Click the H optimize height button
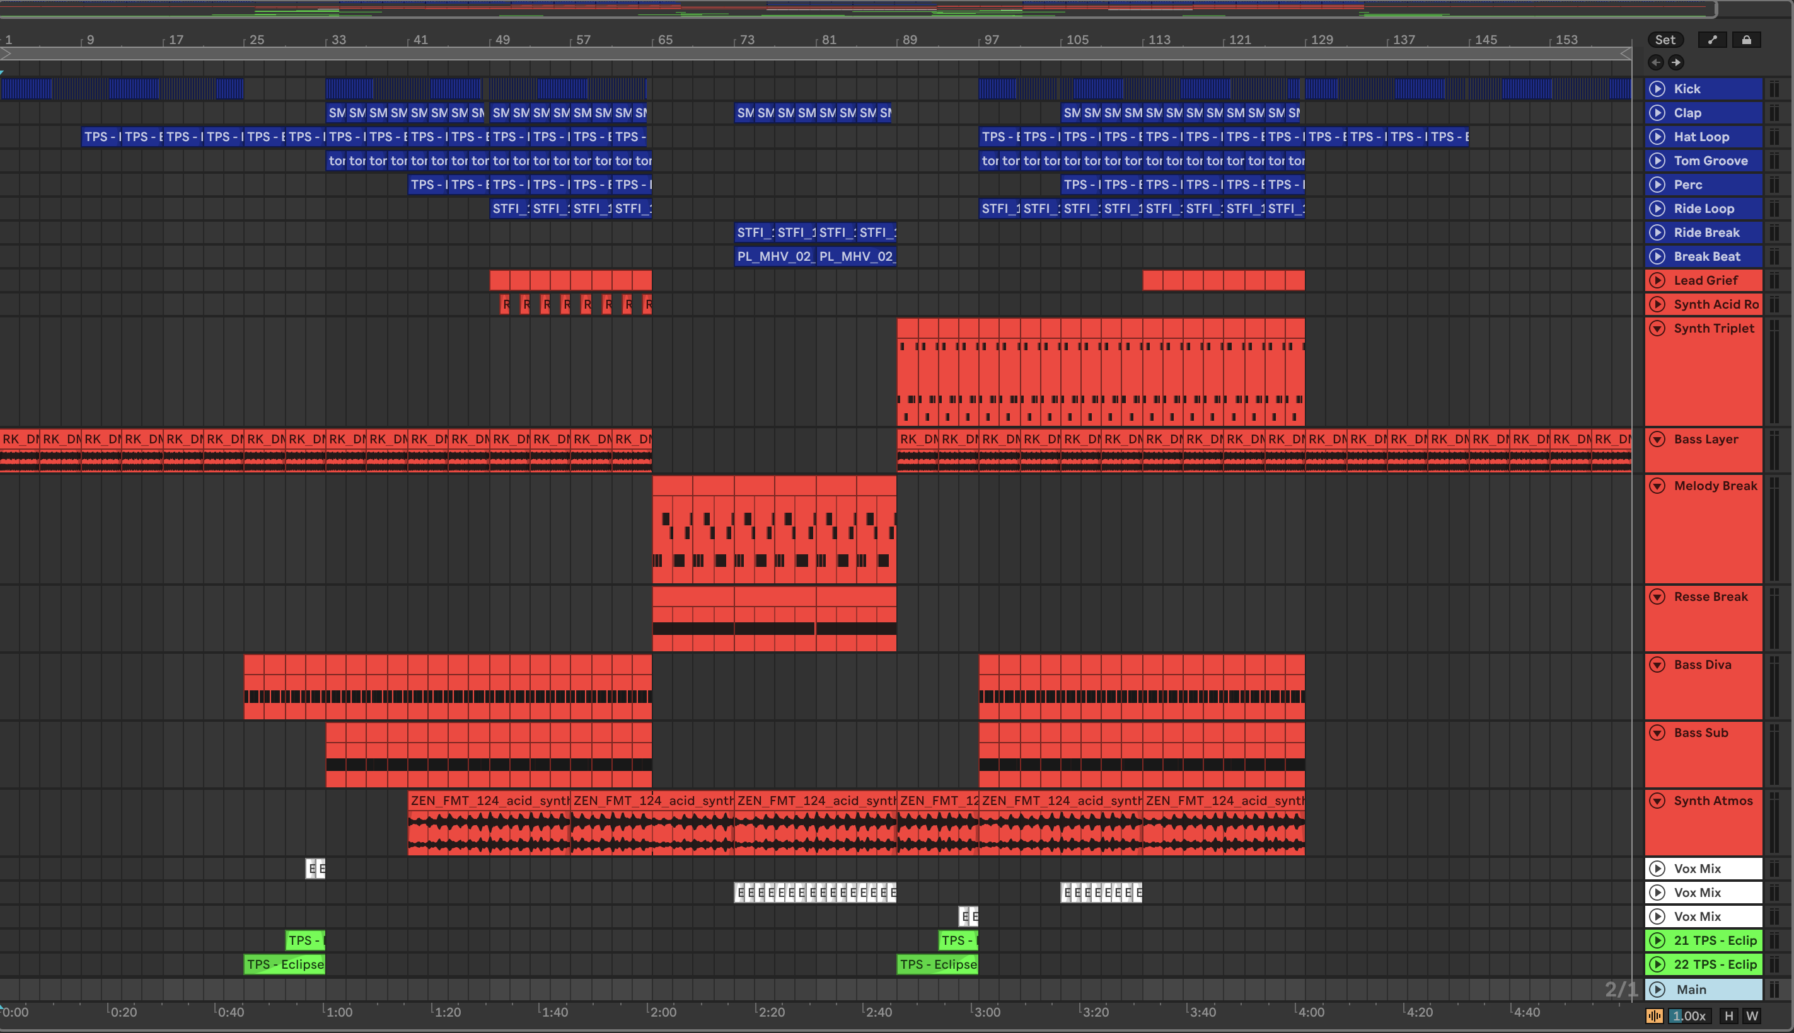 pyautogui.click(x=1728, y=1016)
